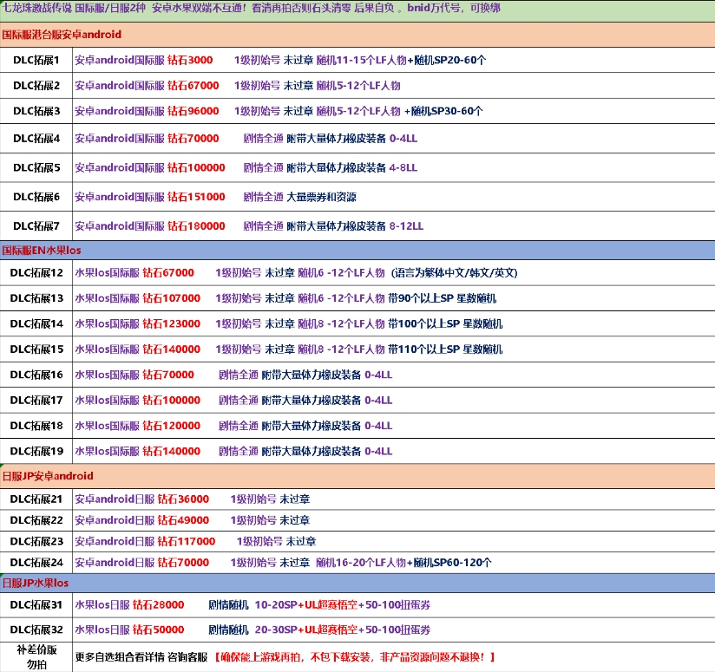Select the DLC拓展31 label cell
This screenshot has height=672, width=715.
tap(36, 604)
